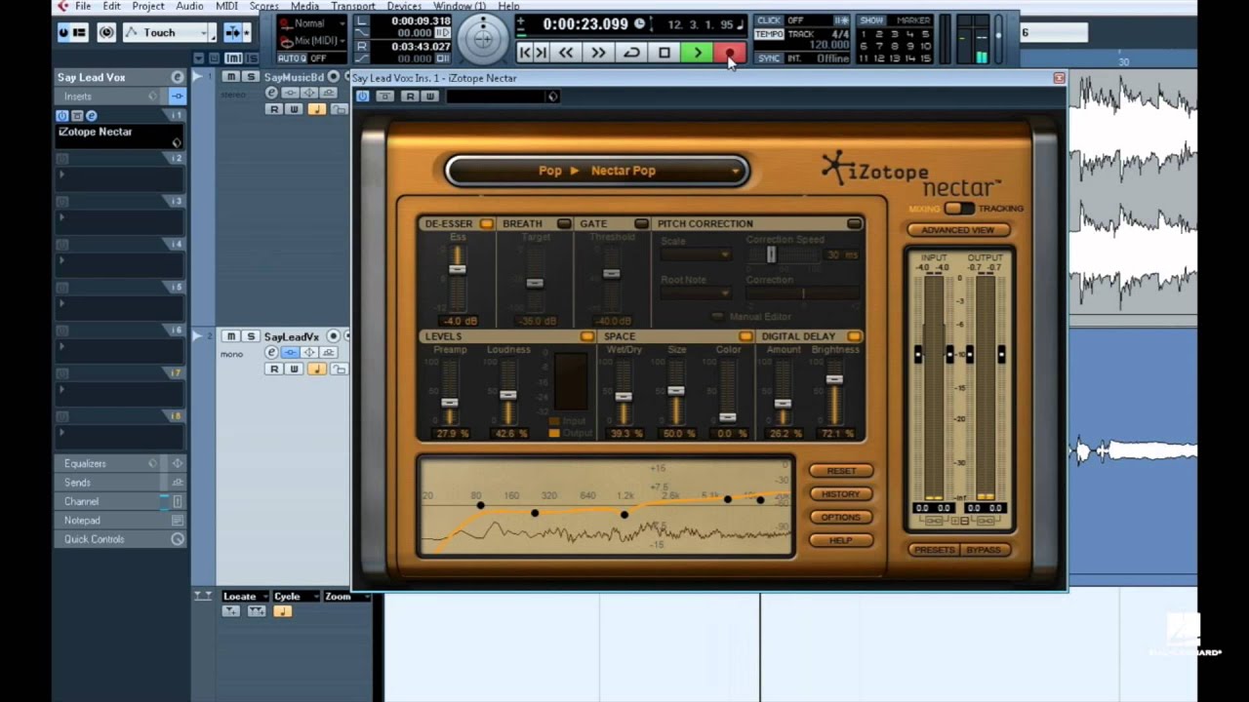Open Nectar History
The width and height of the screenshot is (1249, 702).
pos(841,494)
